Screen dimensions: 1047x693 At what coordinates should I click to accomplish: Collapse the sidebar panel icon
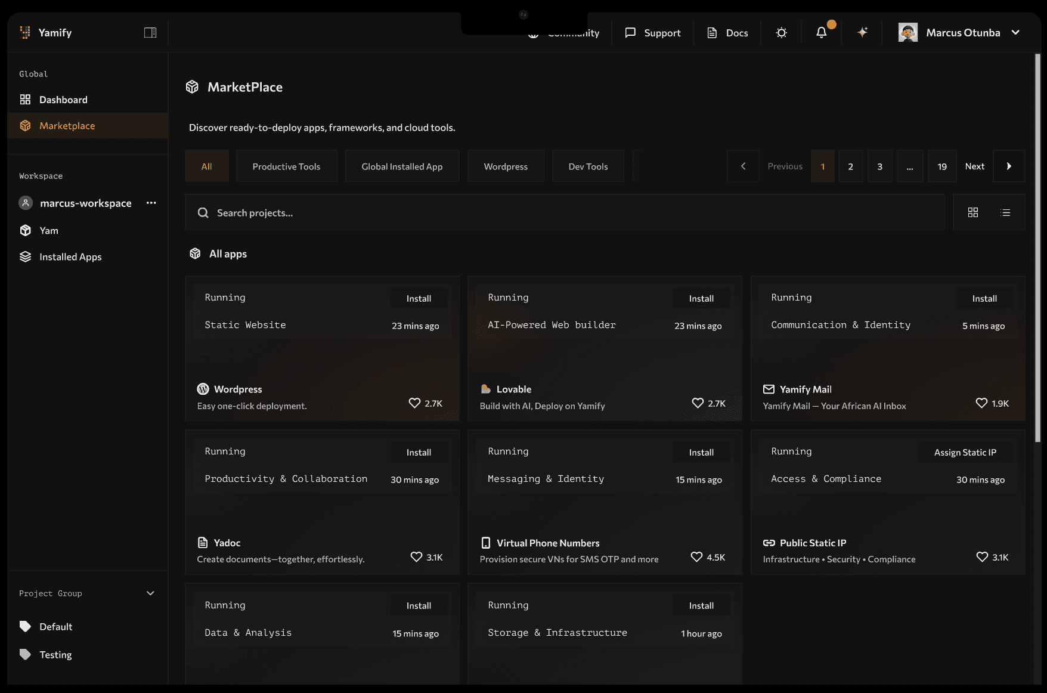150,33
